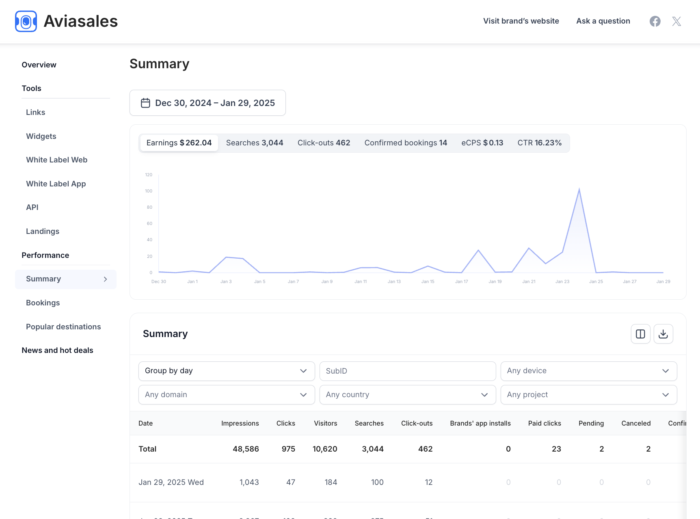This screenshot has width=700, height=519.
Task: Open Tools section in sidebar
Action: point(32,89)
